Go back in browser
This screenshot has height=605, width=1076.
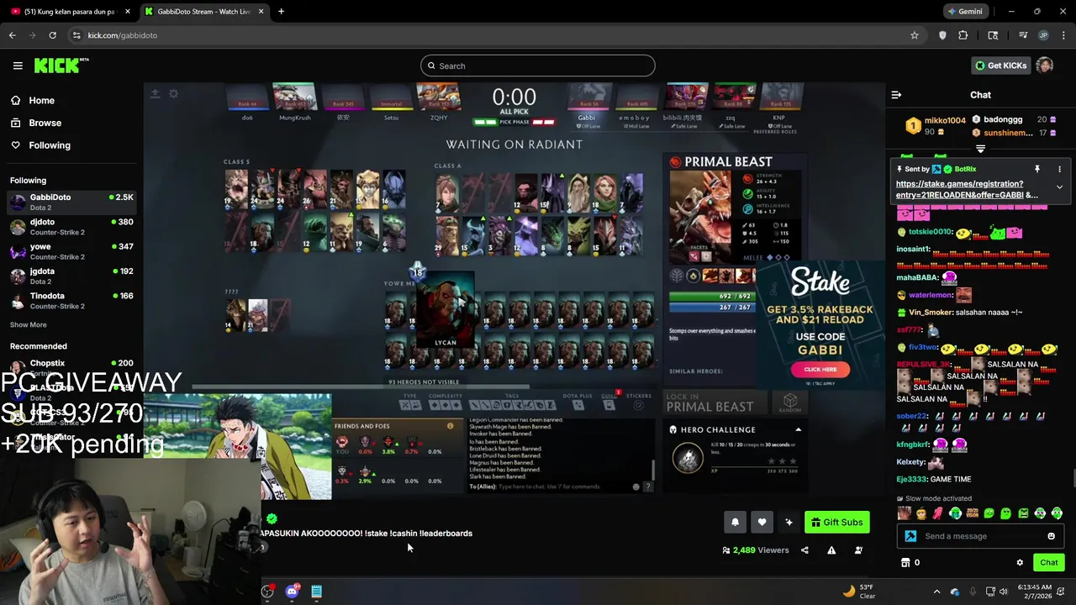pos(12,35)
